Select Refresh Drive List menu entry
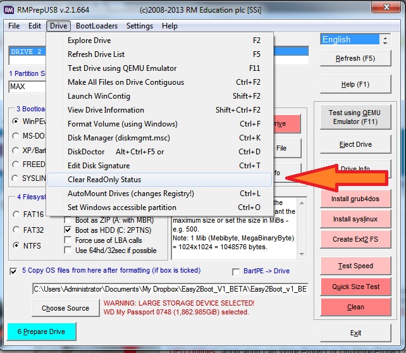406x353 pixels. 160,54
